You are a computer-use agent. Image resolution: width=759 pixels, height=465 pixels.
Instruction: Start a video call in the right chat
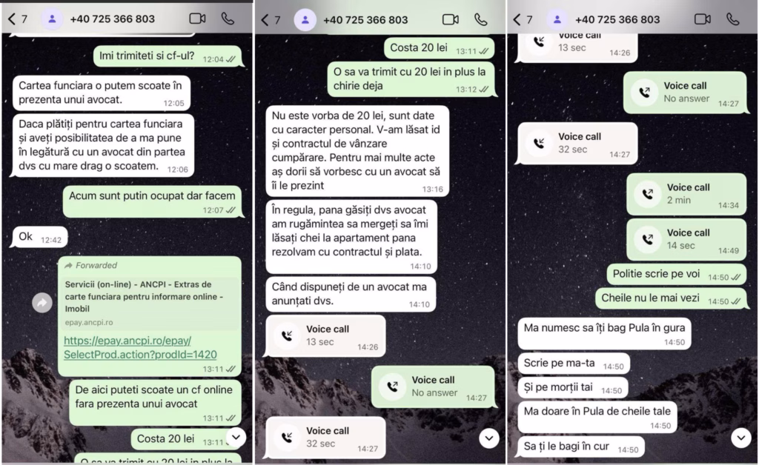[x=703, y=19]
